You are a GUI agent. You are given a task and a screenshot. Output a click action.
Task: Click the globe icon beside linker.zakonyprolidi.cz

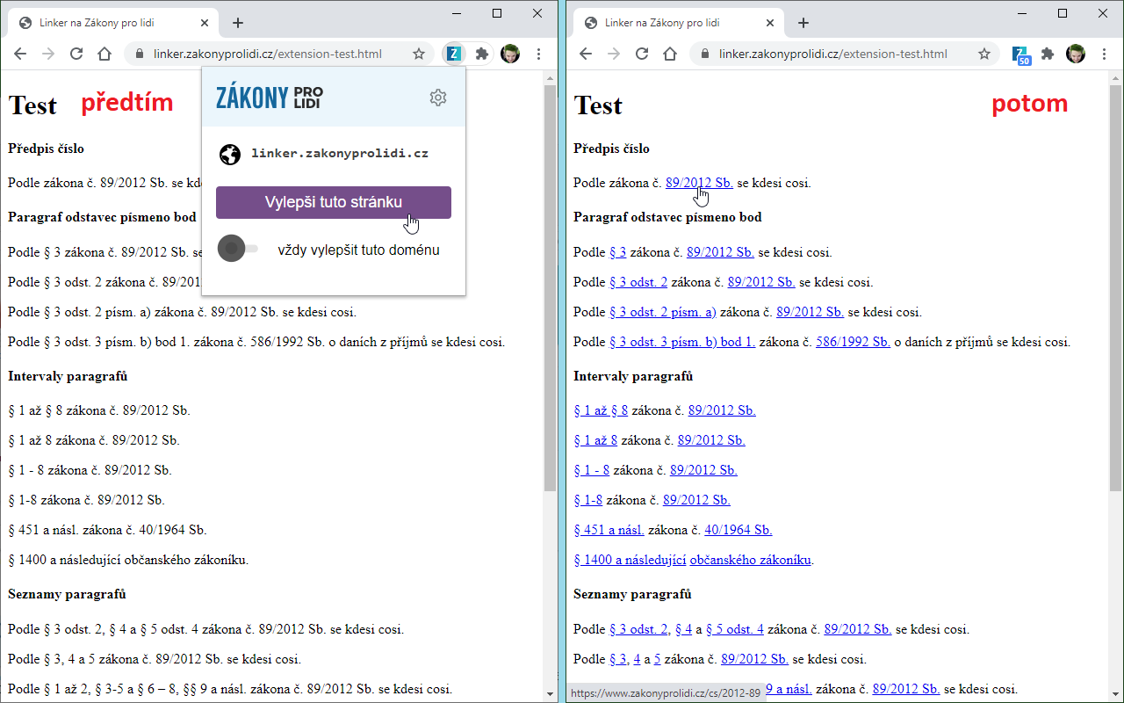[230, 154]
